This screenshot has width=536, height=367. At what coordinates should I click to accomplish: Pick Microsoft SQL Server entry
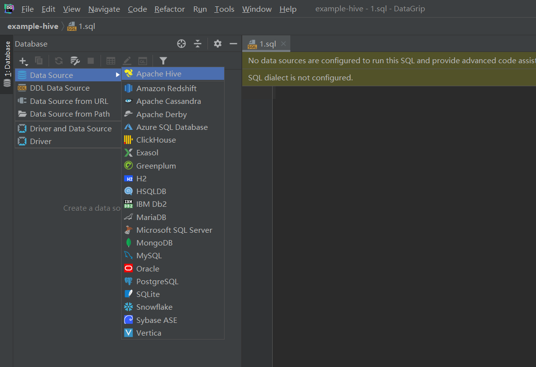pyautogui.click(x=173, y=230)
